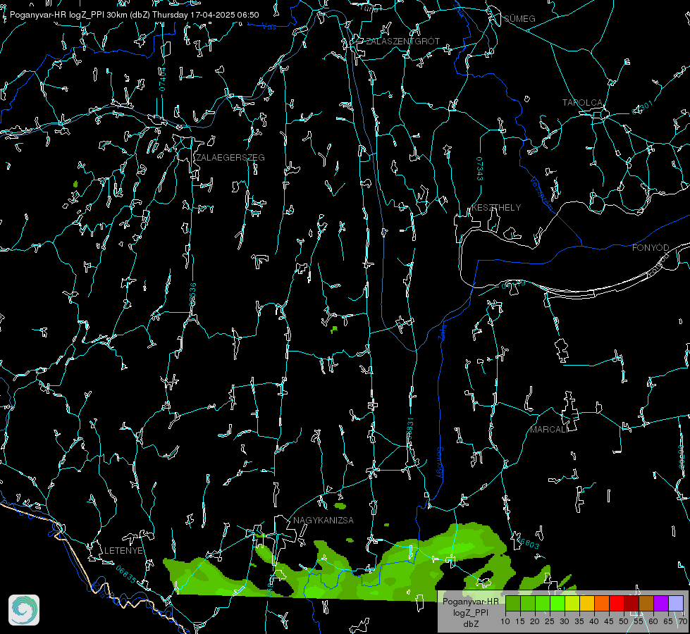Pick the 15-20 dBZ green swatch

(528, 603)
